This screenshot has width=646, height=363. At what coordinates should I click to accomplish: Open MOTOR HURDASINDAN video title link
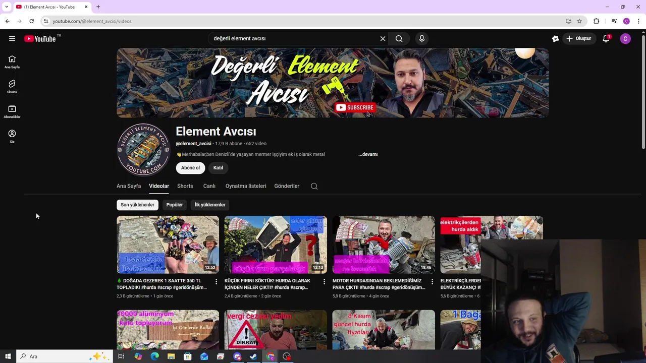point(379,284)
